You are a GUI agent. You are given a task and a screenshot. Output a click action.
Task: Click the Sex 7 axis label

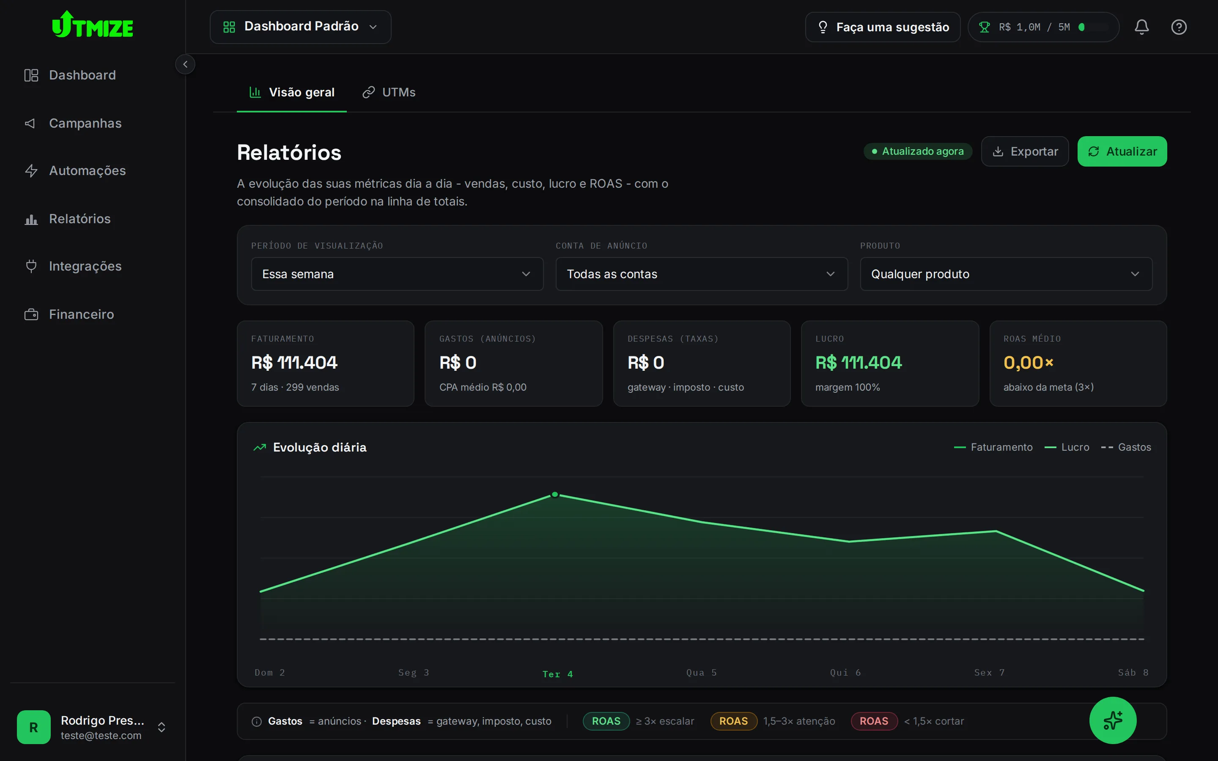tap(990, 673)
